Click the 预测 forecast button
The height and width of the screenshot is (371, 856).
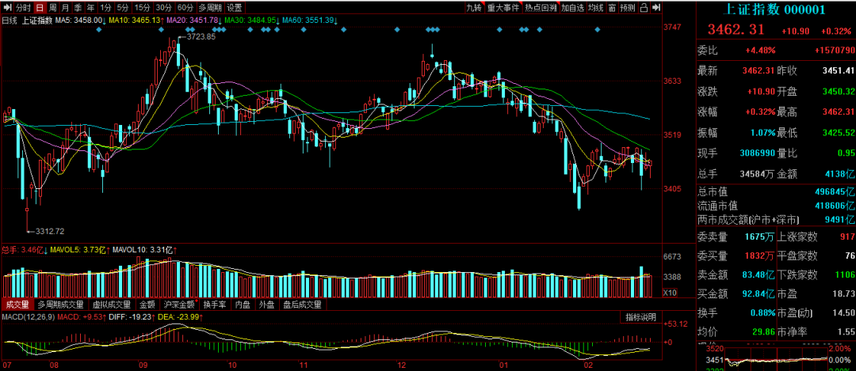pyautogui.click(x=629, y=8)
